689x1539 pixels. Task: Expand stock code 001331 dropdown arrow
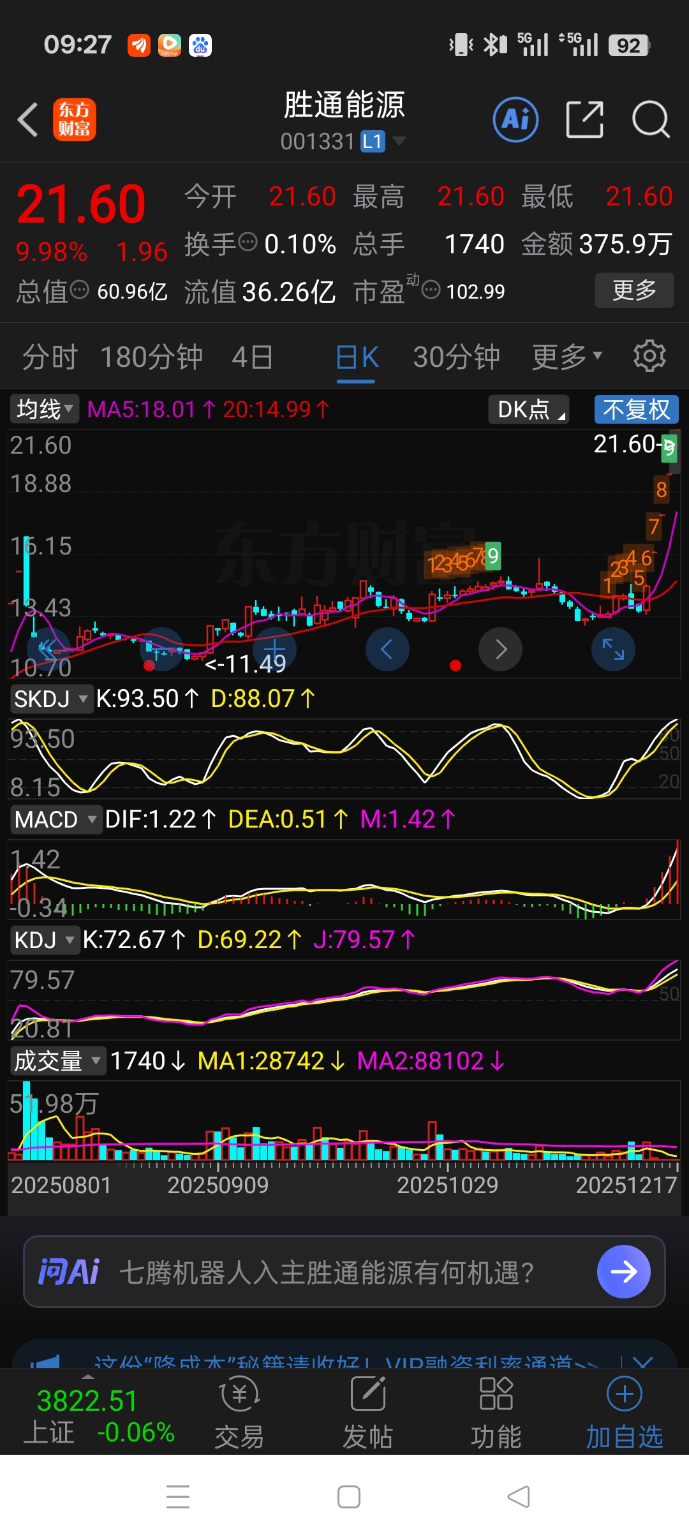(x=399, y=140)
